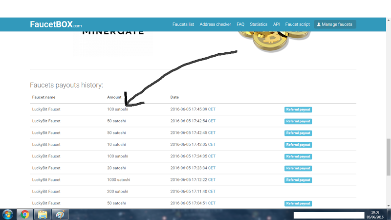Open the Windows Start menu
391x220 pixels.
tap(8, 214)
